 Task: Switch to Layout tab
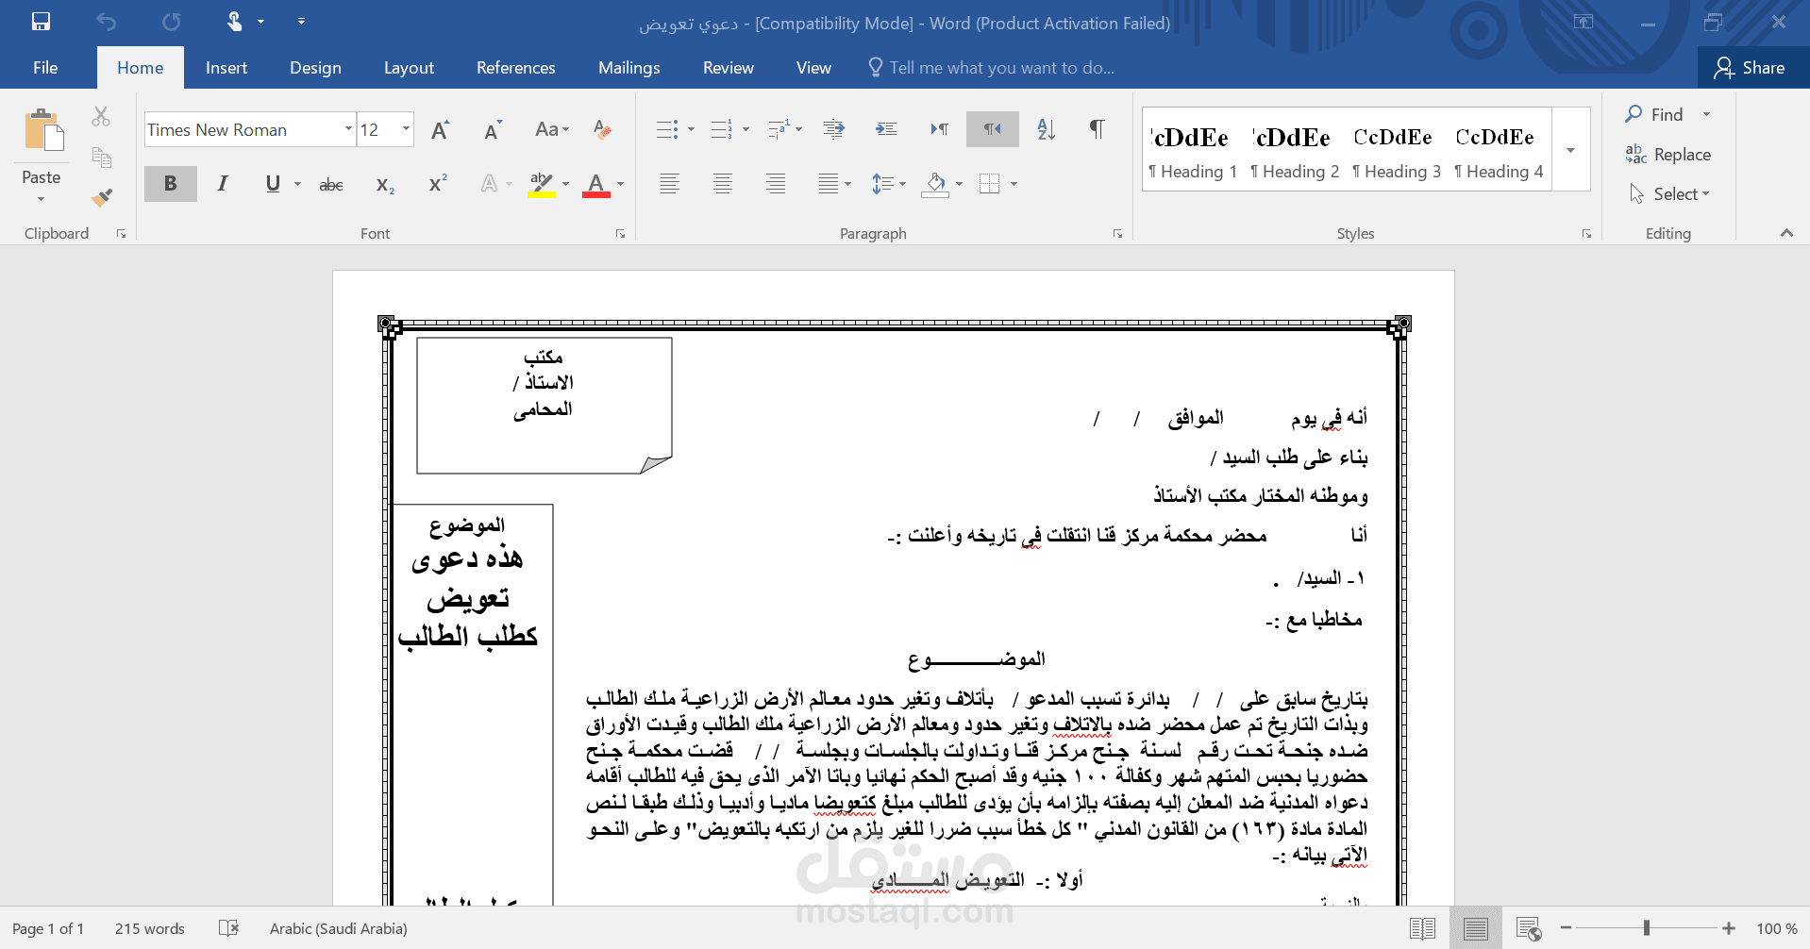(x=409, y=68)
